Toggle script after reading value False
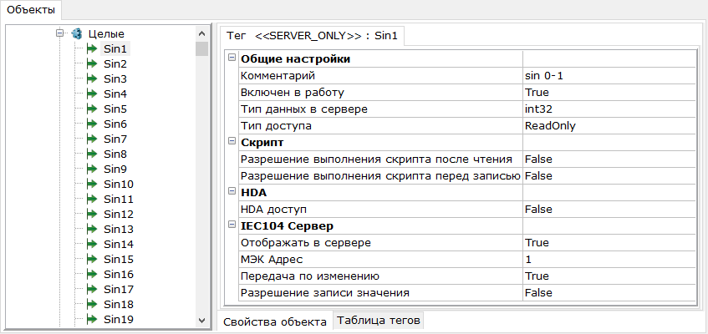This screenshot has width=708, height=334. click(x=609, y=159)
